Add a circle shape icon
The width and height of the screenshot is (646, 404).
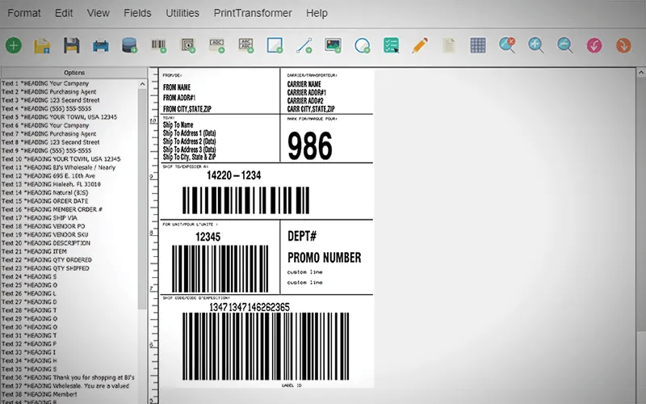coord(362,45)
